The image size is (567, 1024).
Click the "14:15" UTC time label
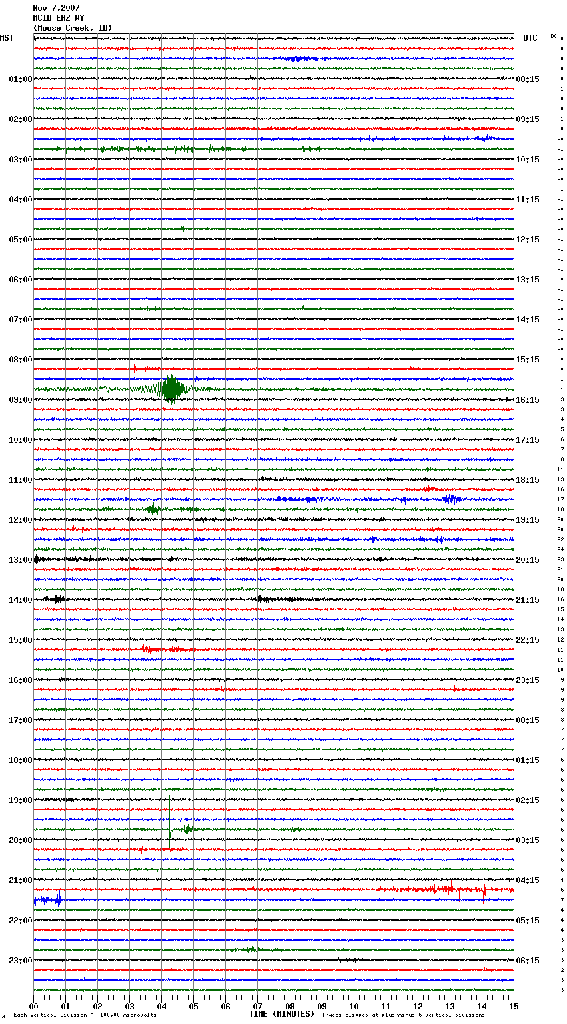(528, 320)
